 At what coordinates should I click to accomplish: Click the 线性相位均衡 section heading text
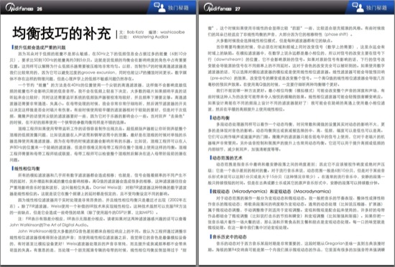tap(27, 169)
